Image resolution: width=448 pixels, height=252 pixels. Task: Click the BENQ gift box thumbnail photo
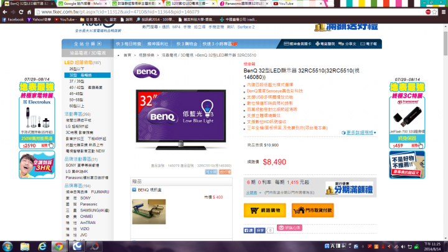pos(149,212)
